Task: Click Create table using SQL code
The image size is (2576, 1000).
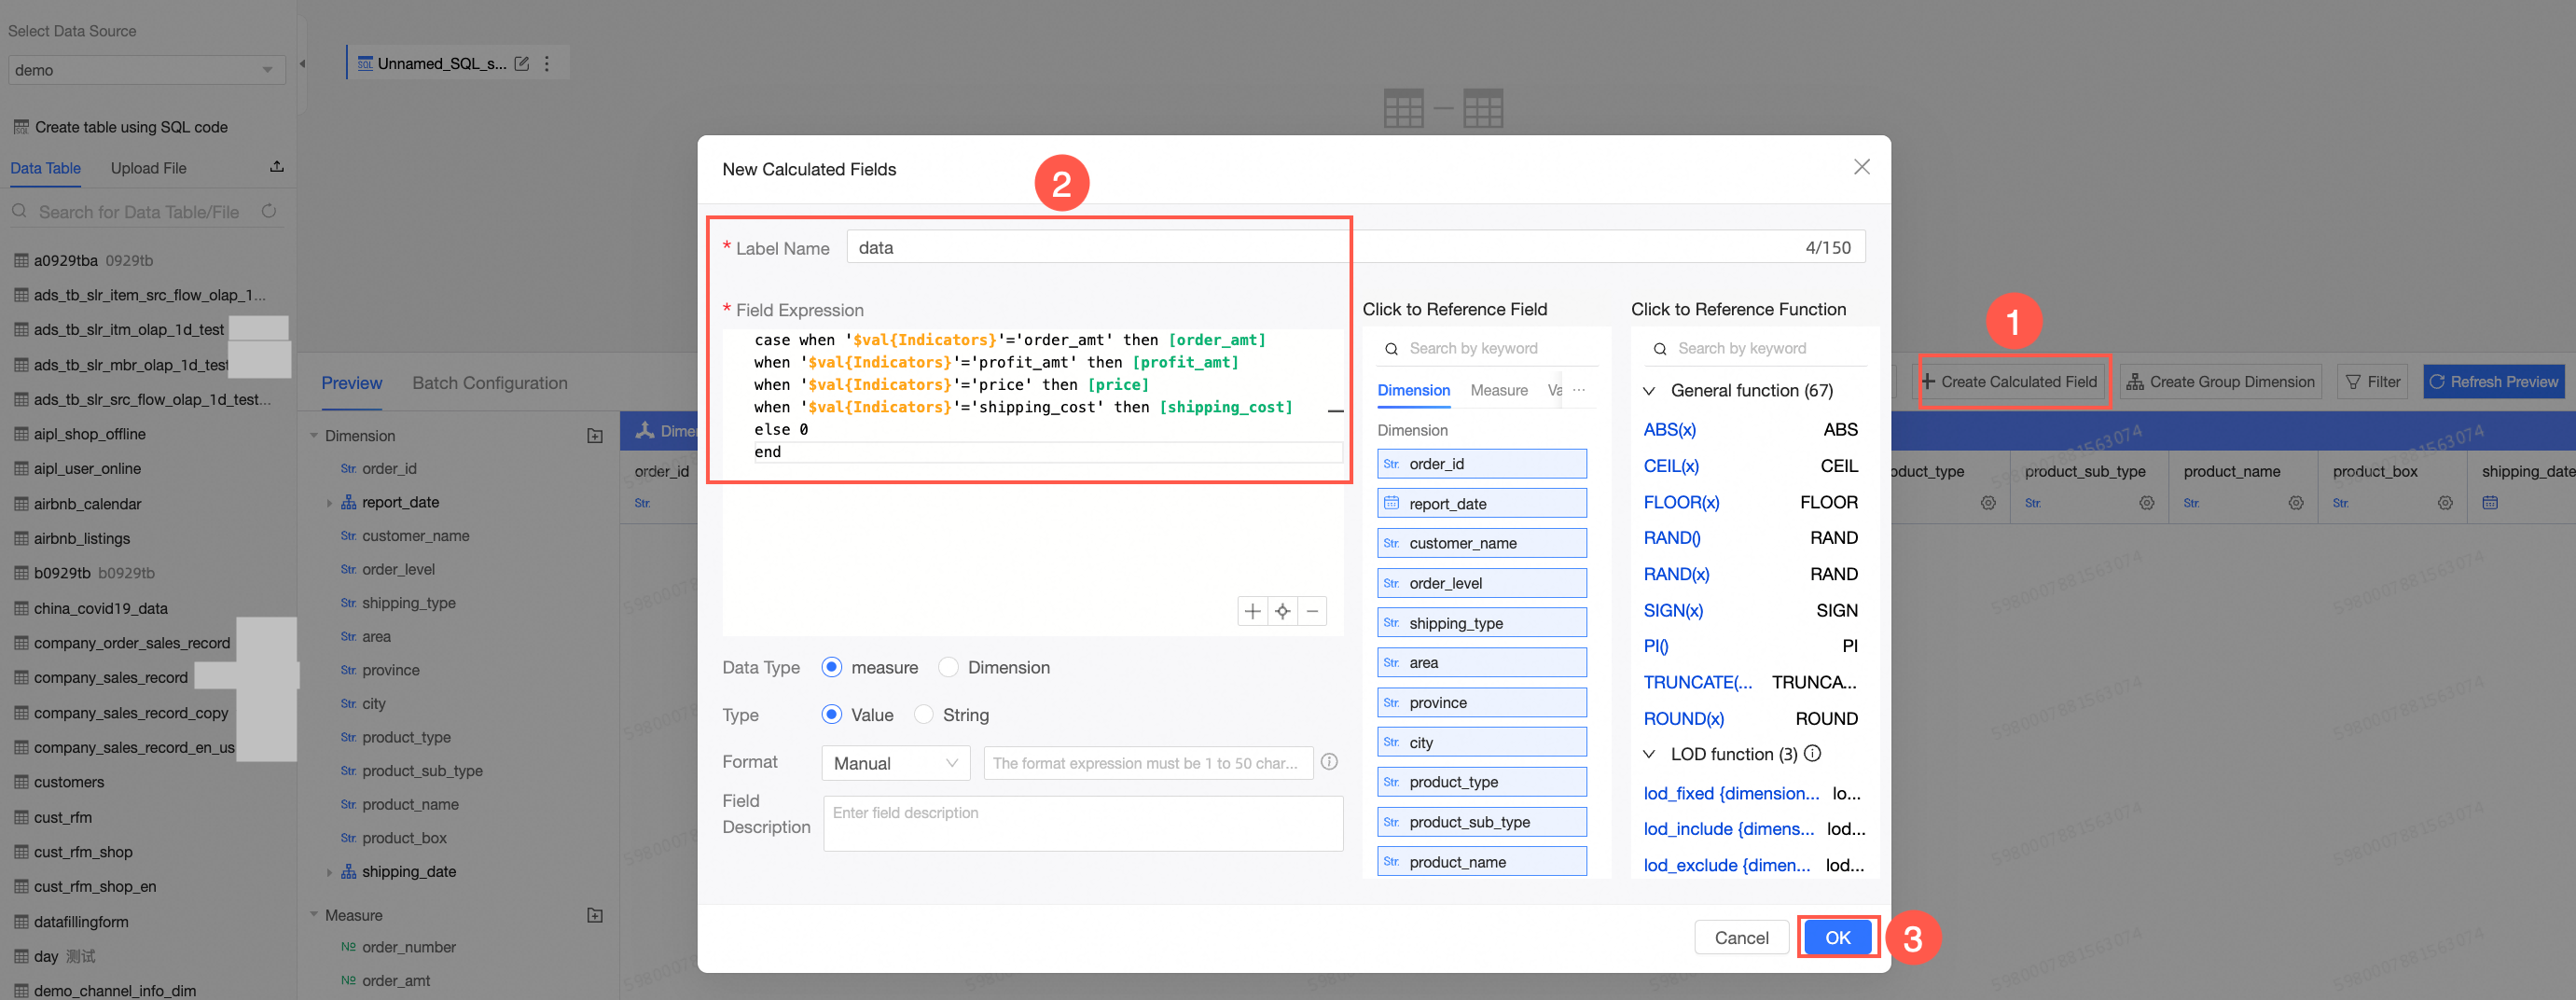Action: 121,127
